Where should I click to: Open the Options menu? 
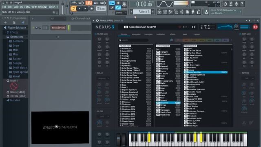(x=43, y=7)
